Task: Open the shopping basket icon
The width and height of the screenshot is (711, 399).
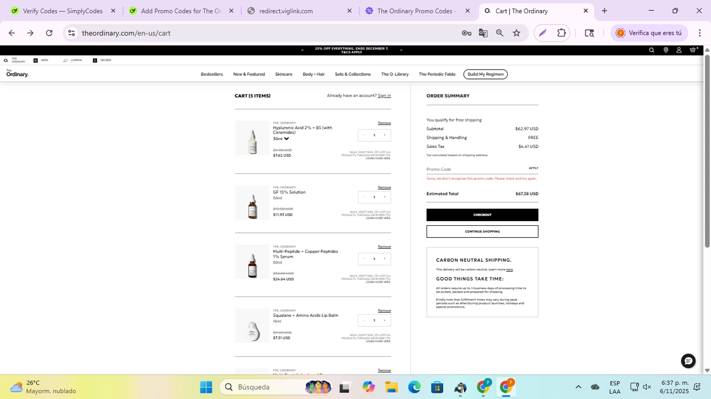Action: tap(693, 50)
